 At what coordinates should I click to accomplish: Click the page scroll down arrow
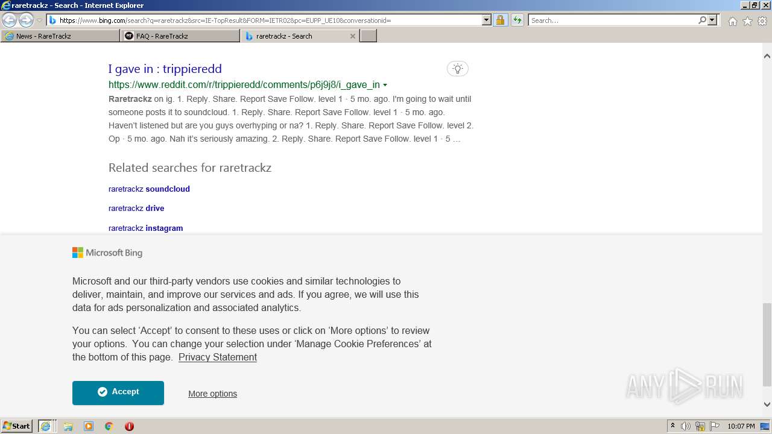click(767, 404)
